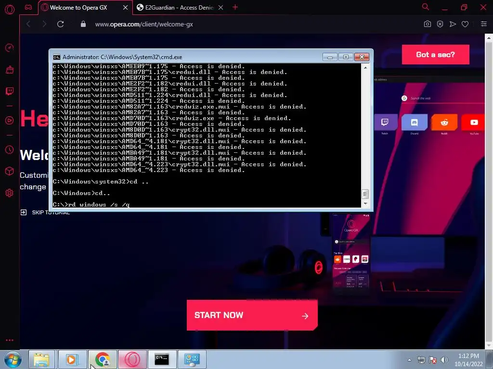
Task: Close the E2Guardian tab
Action: click(221, 8)
